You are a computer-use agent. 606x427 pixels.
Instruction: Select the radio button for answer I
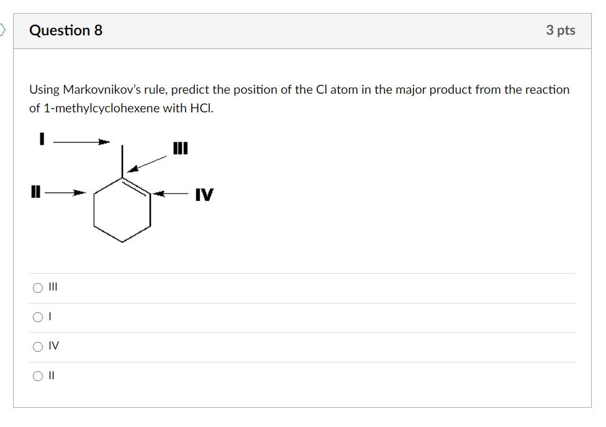click(37, 317)
